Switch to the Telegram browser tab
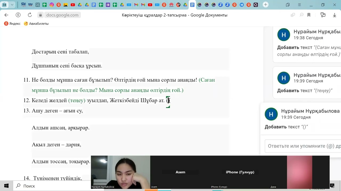 (x=241, y=5)
